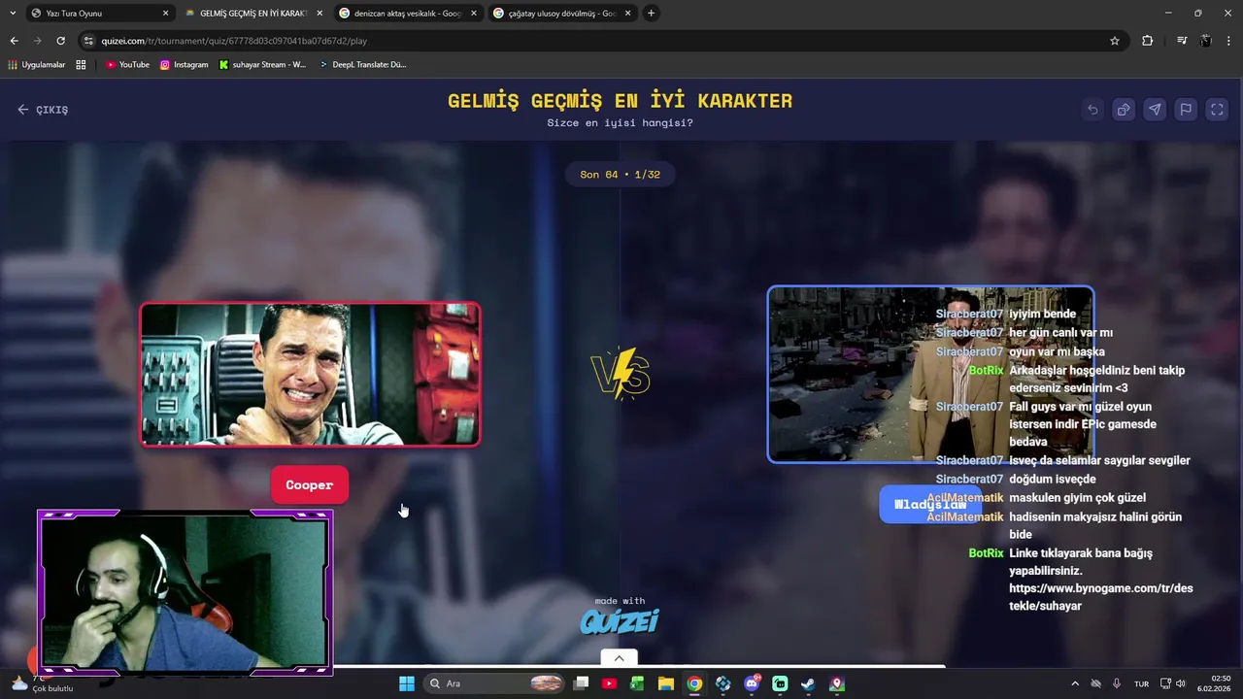Open the tab groups grid icon in bookmarks bar
Viewport: 1243px width, 699px height.
click(x=81, y=65)
